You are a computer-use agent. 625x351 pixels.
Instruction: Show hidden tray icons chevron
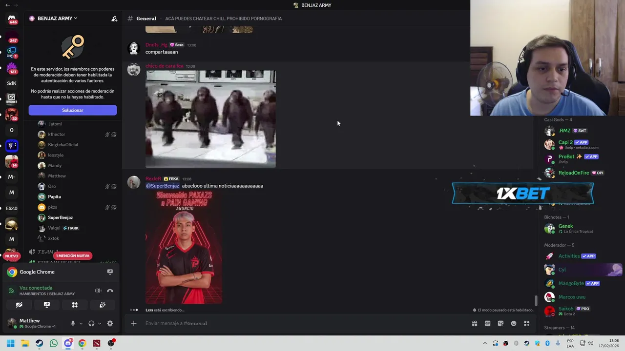pos(485,343)
